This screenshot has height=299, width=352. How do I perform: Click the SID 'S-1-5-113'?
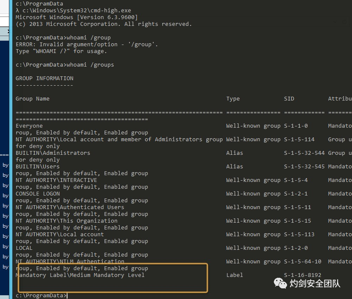[x=299, y=235]
